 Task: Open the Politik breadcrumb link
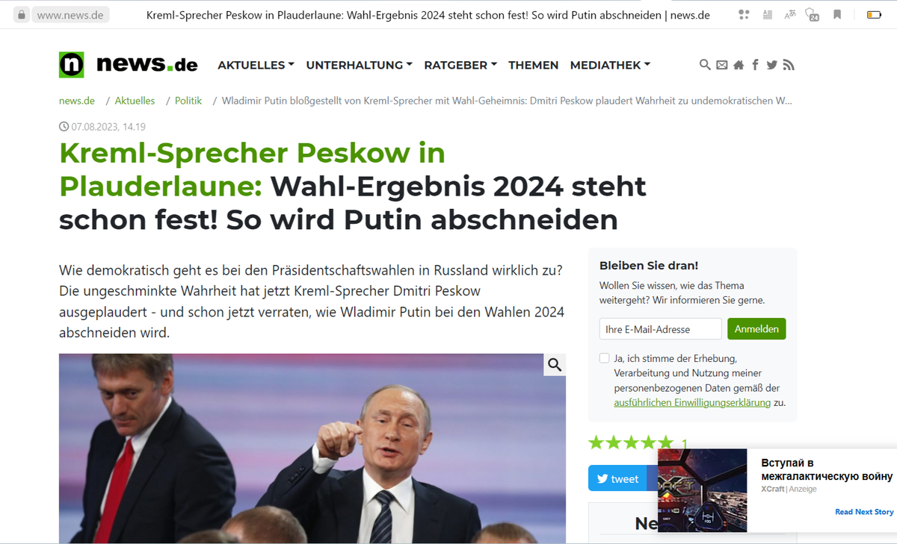tap(188, 101)
